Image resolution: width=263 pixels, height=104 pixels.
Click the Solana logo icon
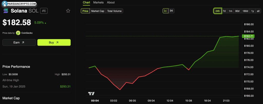coord(6,11)
